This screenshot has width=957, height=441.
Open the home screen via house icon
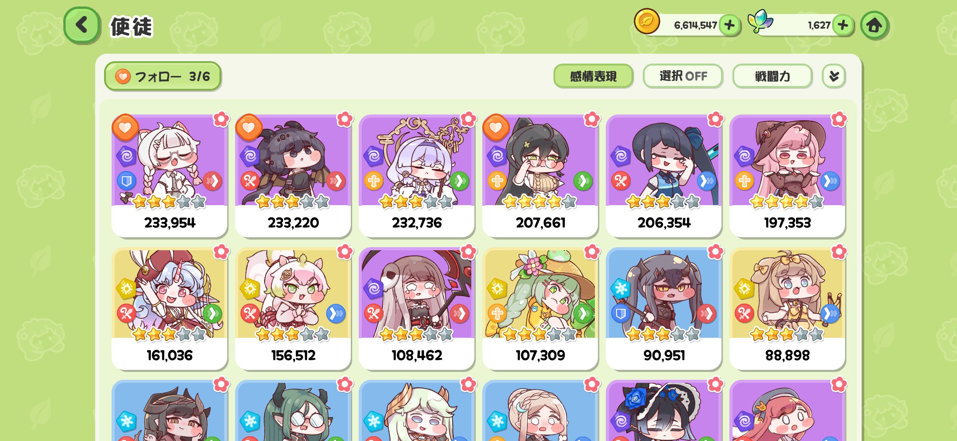pos(874,25)
